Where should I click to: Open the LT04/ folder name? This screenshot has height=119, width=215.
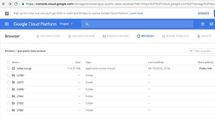click(20, 96)
